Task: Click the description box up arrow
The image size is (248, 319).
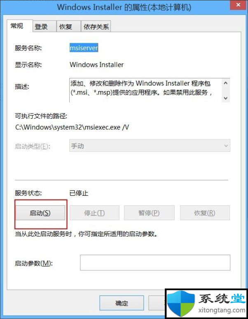Action: [225, 83]
